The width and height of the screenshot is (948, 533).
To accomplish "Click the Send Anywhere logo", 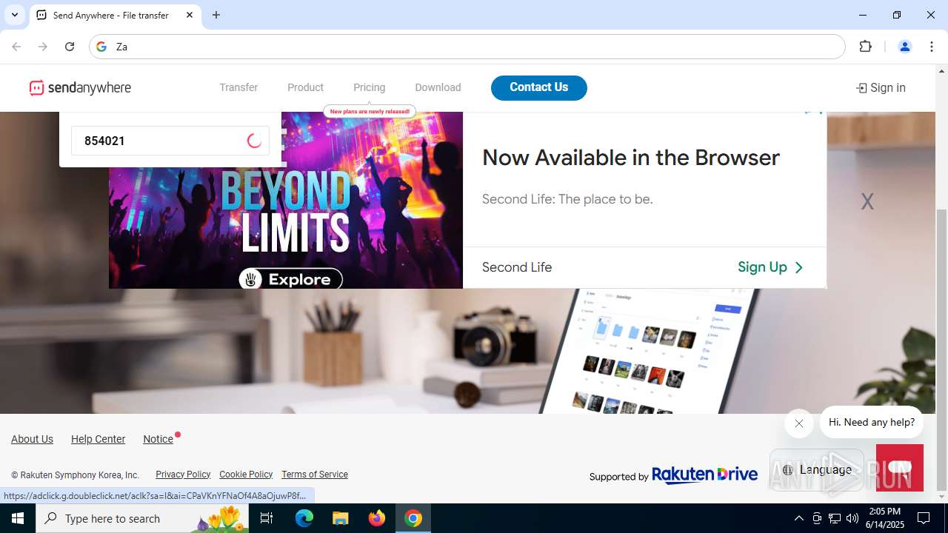I will [x=80, y=87].
